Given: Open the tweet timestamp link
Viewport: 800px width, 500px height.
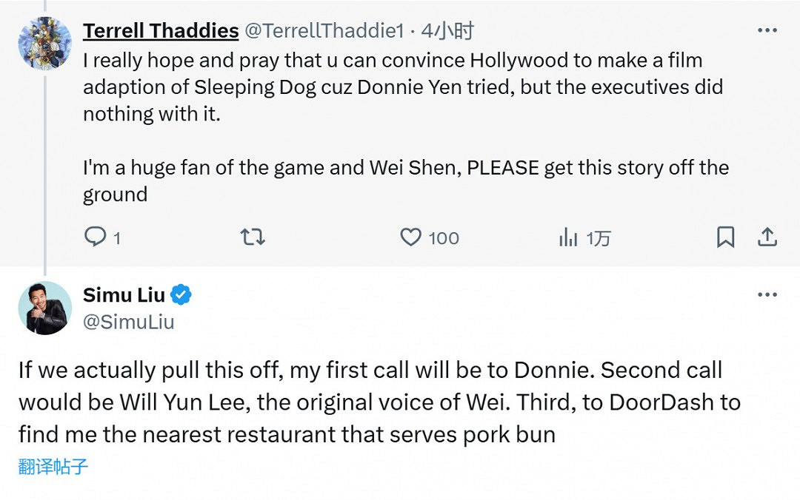Looking at the screenshot, I should [447, 30].
